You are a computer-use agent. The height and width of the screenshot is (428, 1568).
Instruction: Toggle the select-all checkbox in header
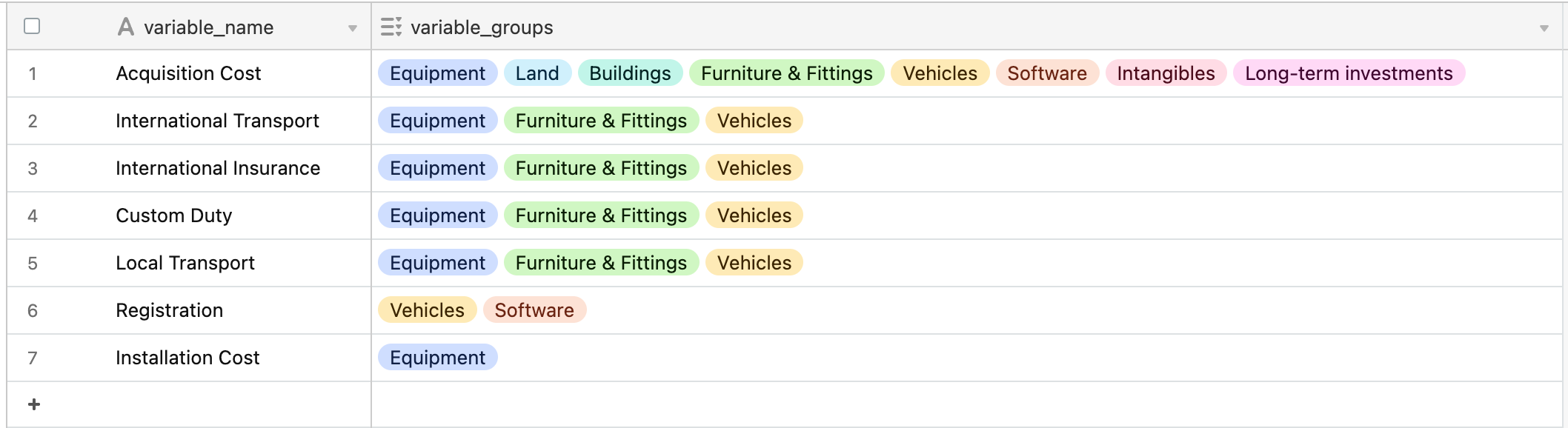point(32,27)
